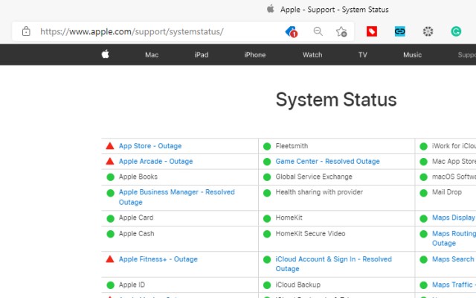Click red outage triangle beside Apple Fitness+

[x=110, y=259]
